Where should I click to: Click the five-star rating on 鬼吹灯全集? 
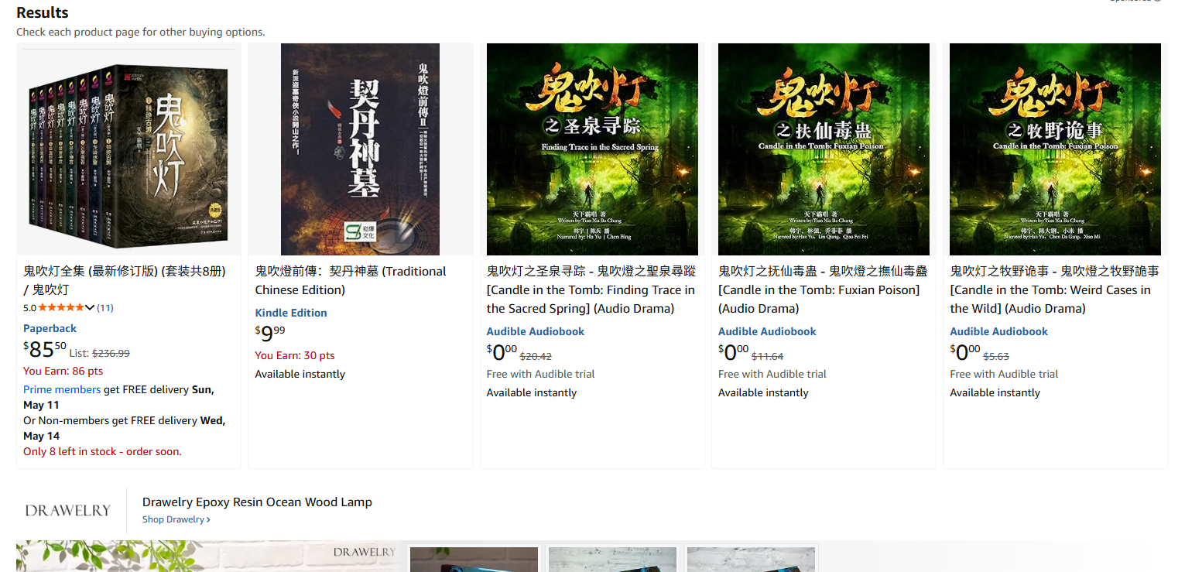(x=60, y=307)
